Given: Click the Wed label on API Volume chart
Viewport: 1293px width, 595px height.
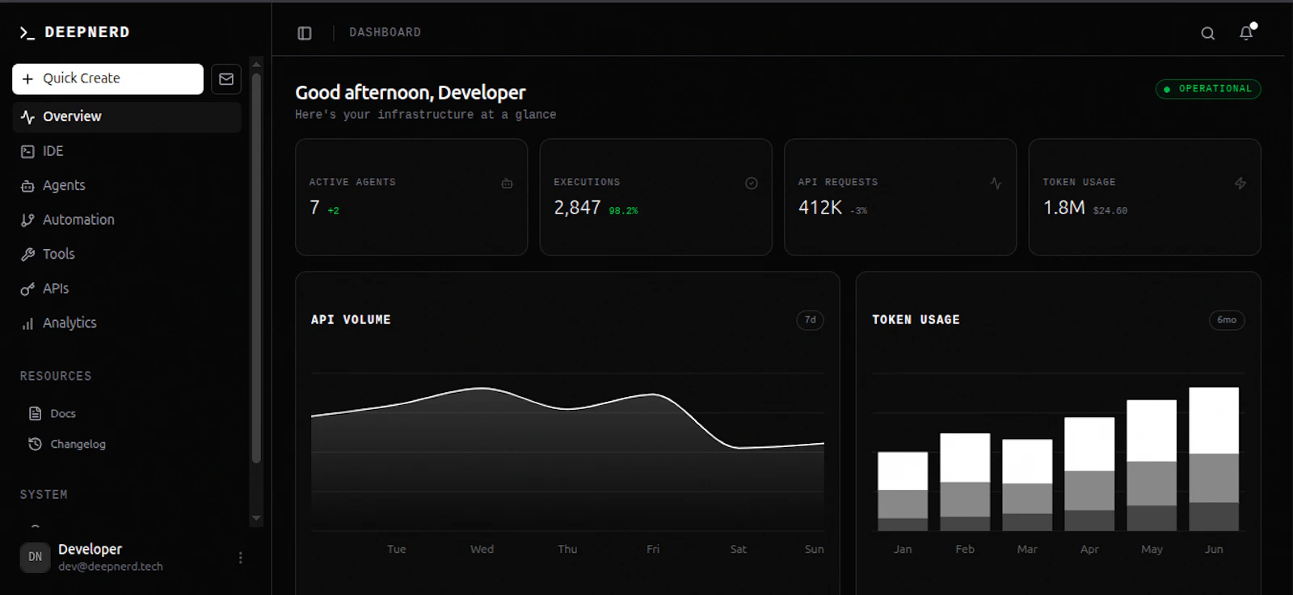Looking at the screenshot, I should coord(482,550).
